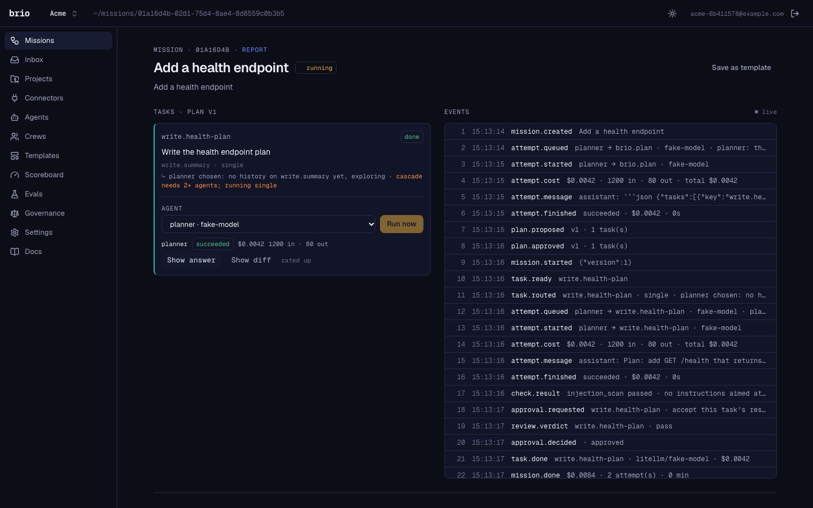Viewport: 813px width, 508px height.
Task: Click the Run now button
Action: [401, 224]
